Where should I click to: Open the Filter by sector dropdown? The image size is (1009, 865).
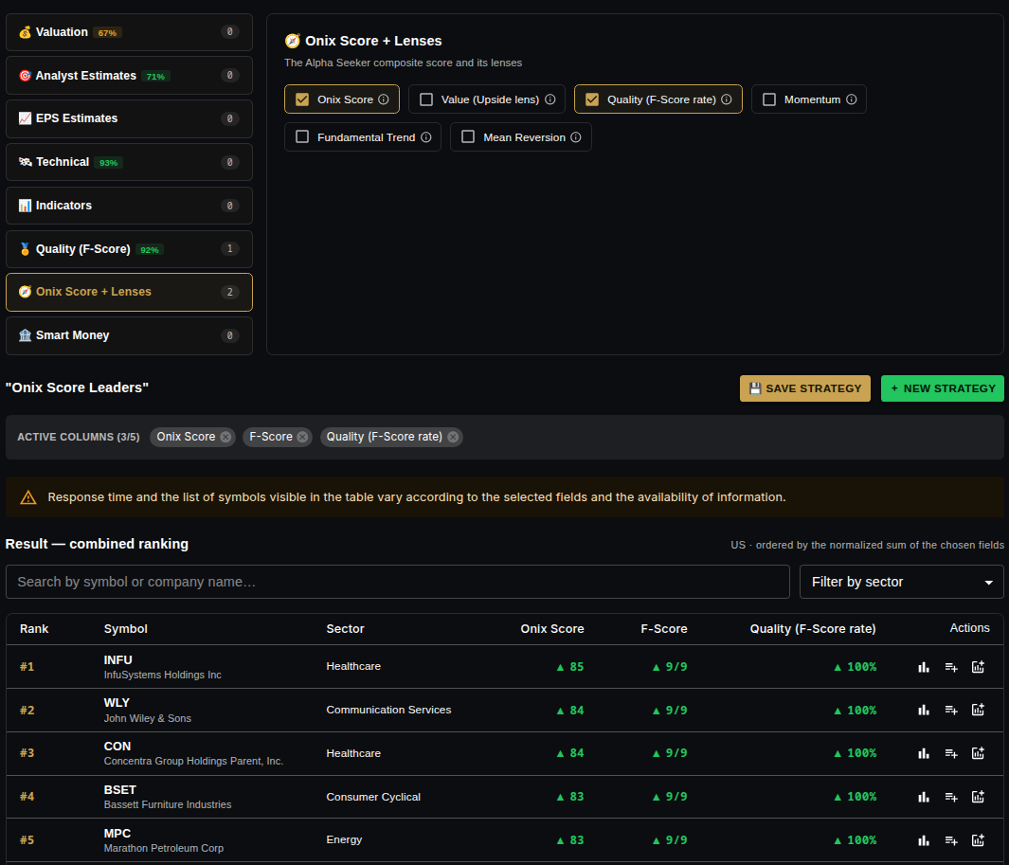(x=902, y=582)
